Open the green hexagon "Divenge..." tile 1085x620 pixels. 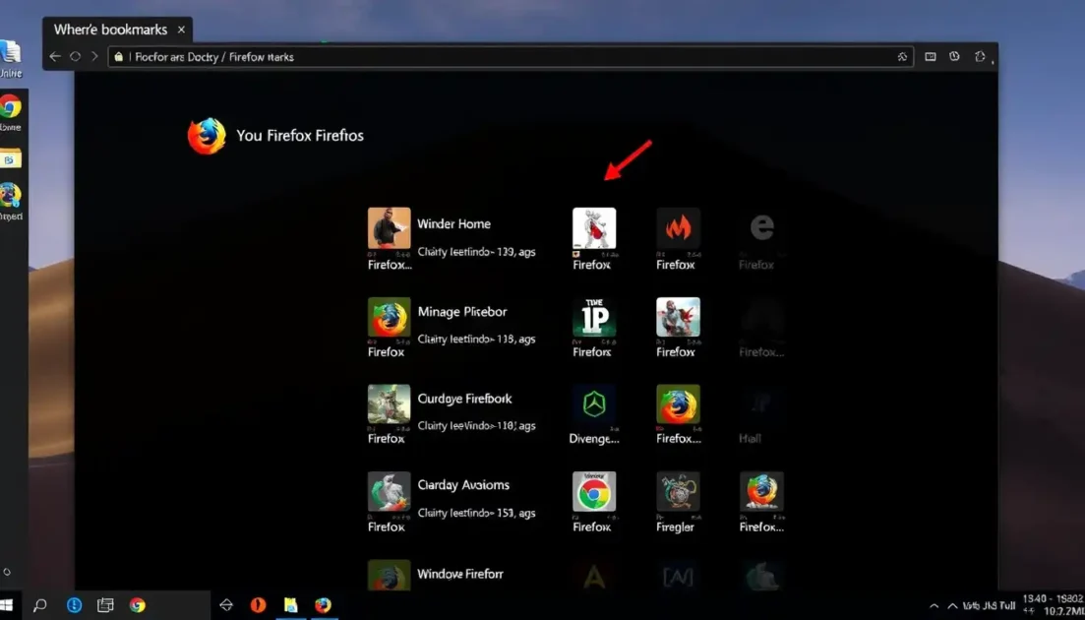click(594, 404)
